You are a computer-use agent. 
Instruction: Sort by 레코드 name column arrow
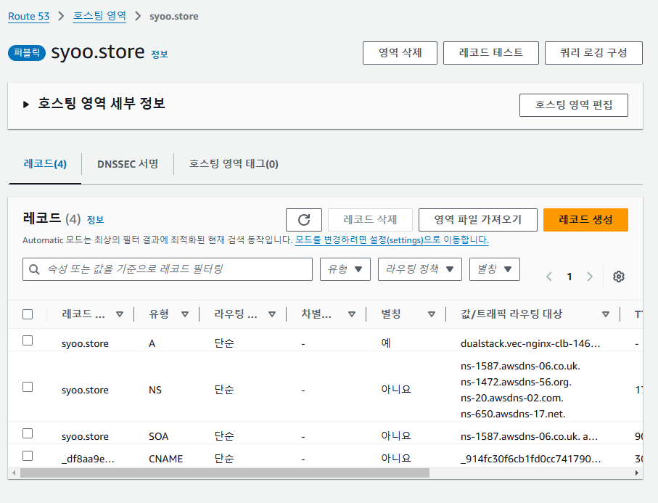tap(120, 314)
